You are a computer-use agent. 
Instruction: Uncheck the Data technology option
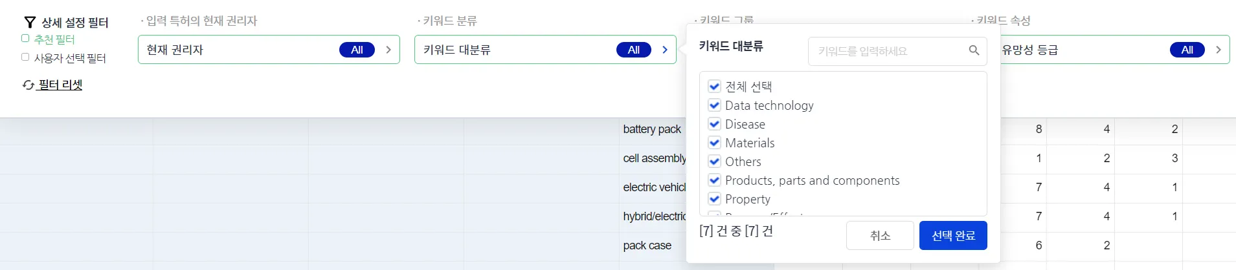click(x=715, y=105)
